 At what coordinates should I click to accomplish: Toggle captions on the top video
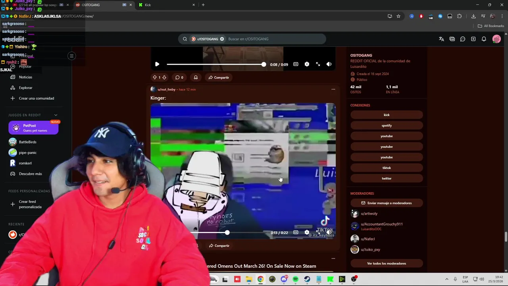(296, 64)
